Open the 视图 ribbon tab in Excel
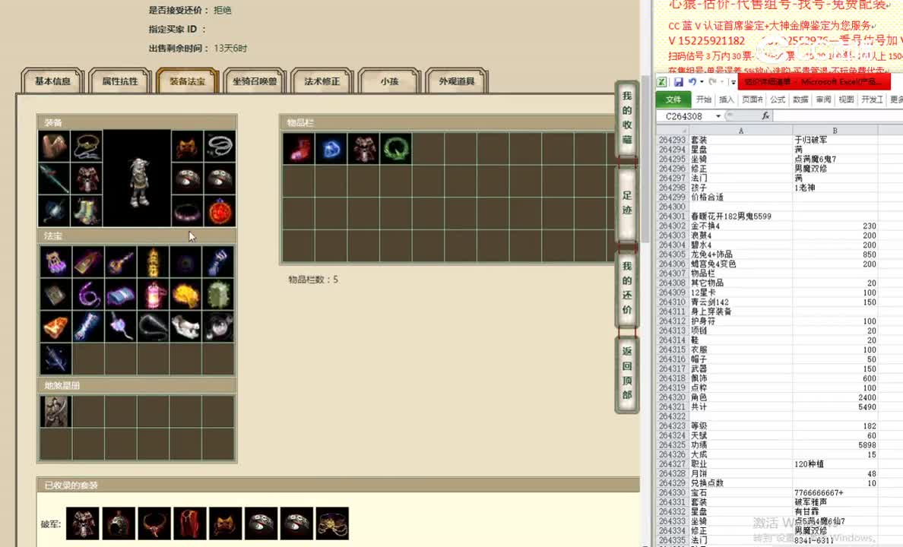 coord(846,100)
